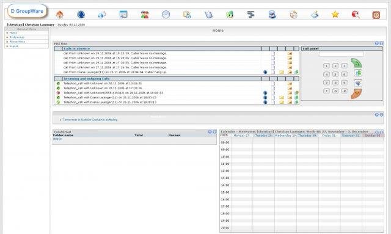Click call from Unknown 29.11.2006 18:28:06 entry
The height and width of the screenshot is (234, 391).
(x=115, y=58)
